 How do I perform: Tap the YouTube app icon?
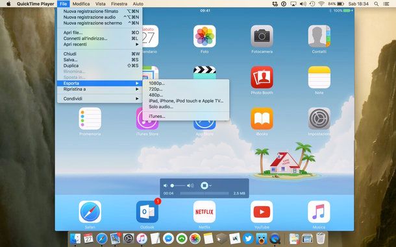(262, 212)
